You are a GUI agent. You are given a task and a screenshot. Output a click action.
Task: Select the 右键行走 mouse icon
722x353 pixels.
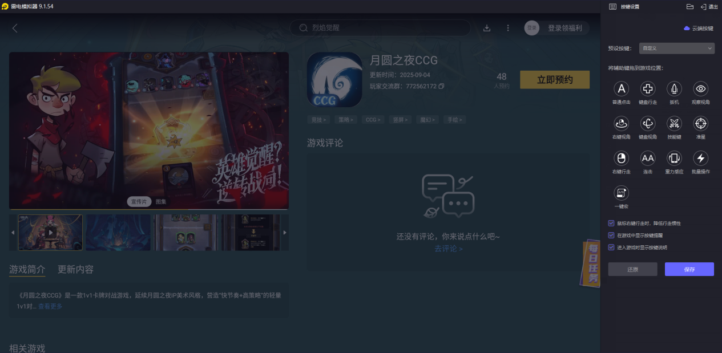621,158
